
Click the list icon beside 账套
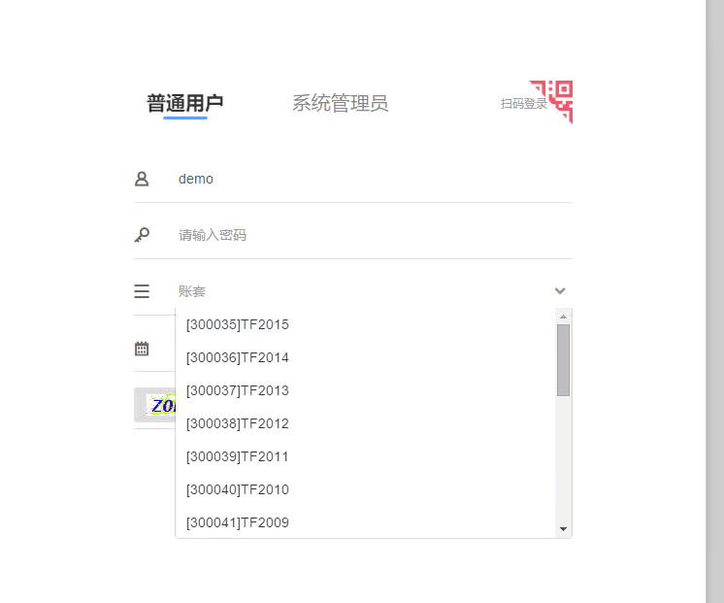point(142,291)
